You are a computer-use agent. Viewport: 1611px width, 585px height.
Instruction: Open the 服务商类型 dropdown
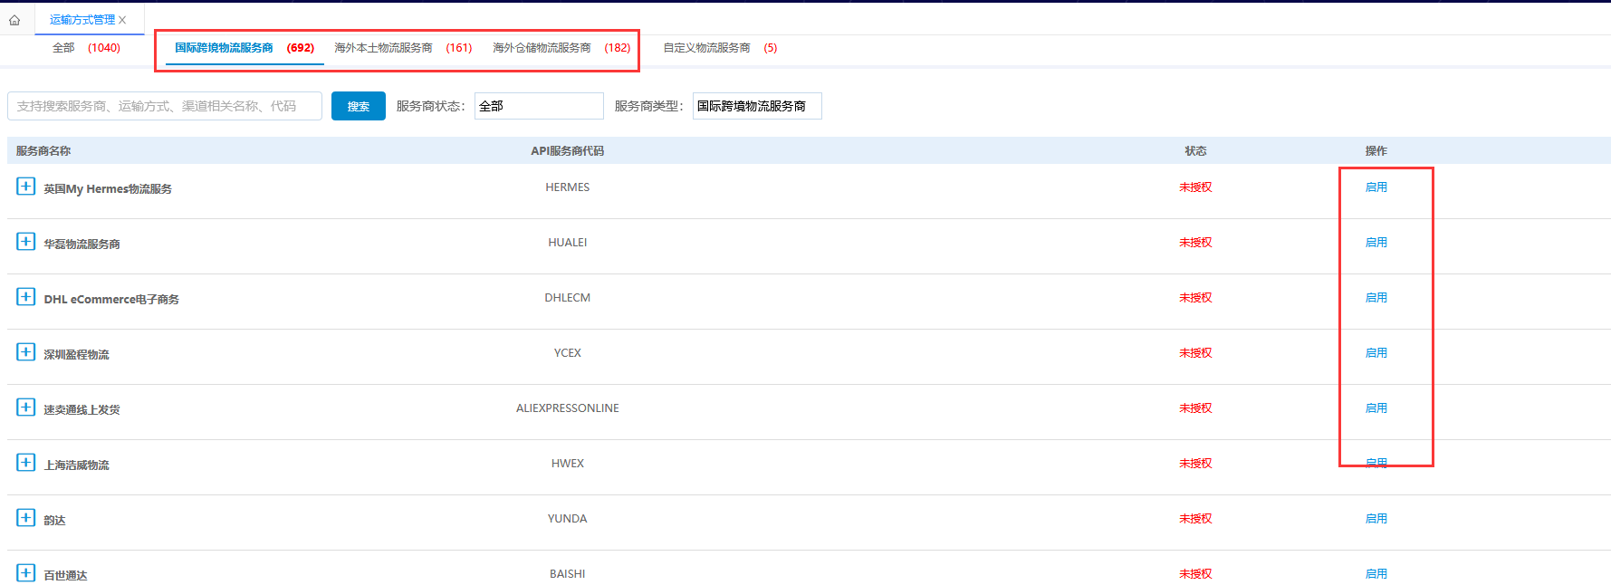tap(756, 106)
